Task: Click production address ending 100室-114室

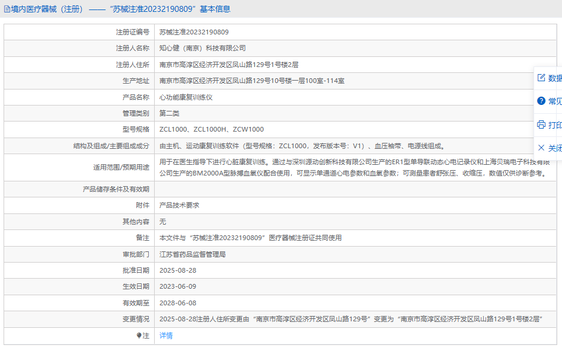Action: pos(252,81)
